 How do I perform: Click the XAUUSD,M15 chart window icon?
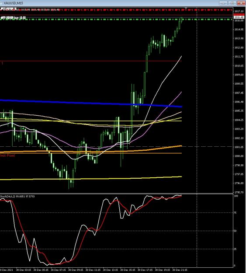[x=1, y=3]
